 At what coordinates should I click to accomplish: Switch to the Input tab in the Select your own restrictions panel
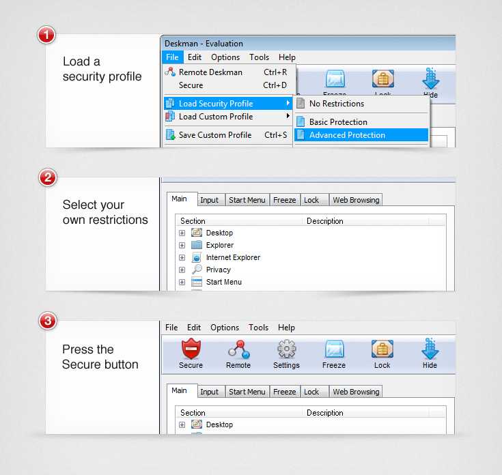point(210,200)
